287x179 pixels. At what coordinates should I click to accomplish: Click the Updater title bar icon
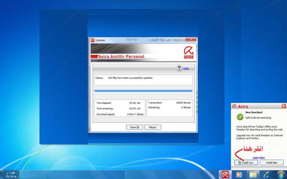[92, 40]
